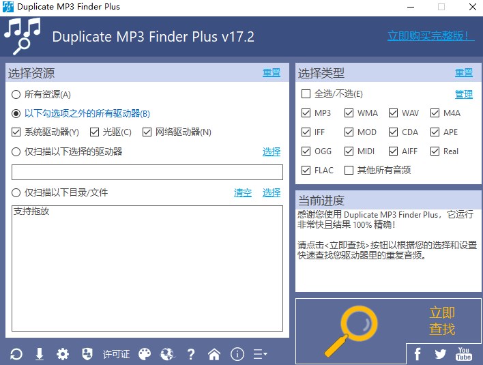Click 重置 link in 选择类型 panel

tap(464, 73)
